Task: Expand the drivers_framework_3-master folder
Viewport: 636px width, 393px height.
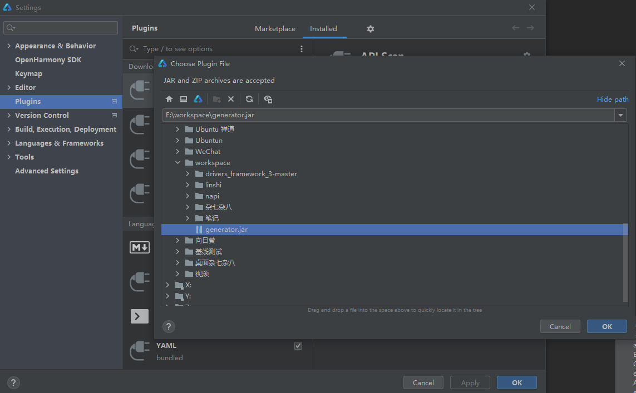Action: [x=188, y=174]
